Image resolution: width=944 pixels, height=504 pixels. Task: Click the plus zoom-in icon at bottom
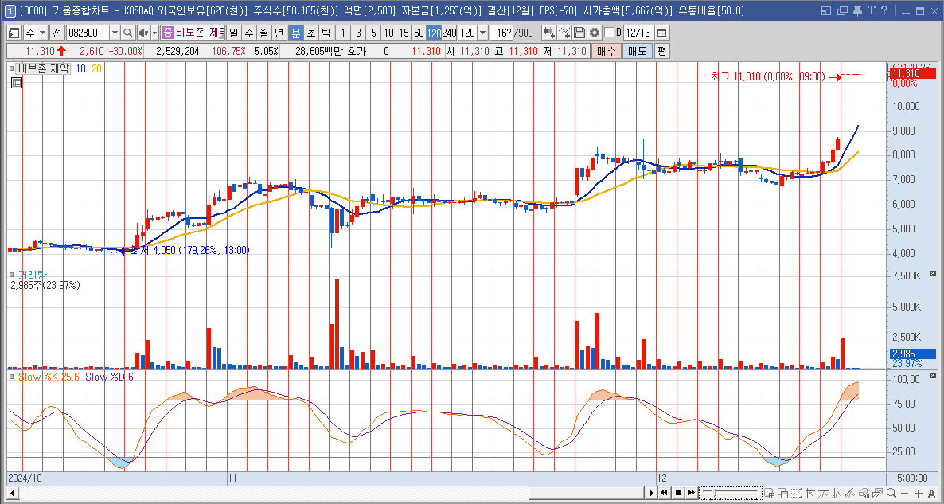click(x=919, y=493)
